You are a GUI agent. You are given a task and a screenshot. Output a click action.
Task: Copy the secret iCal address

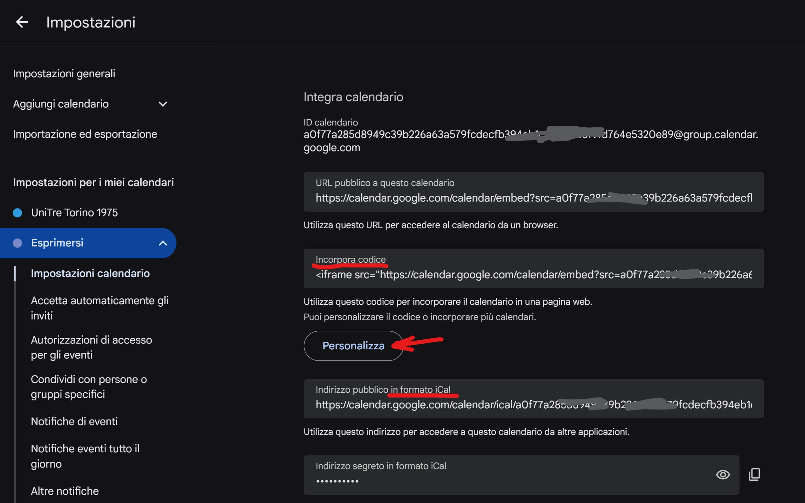754,474
